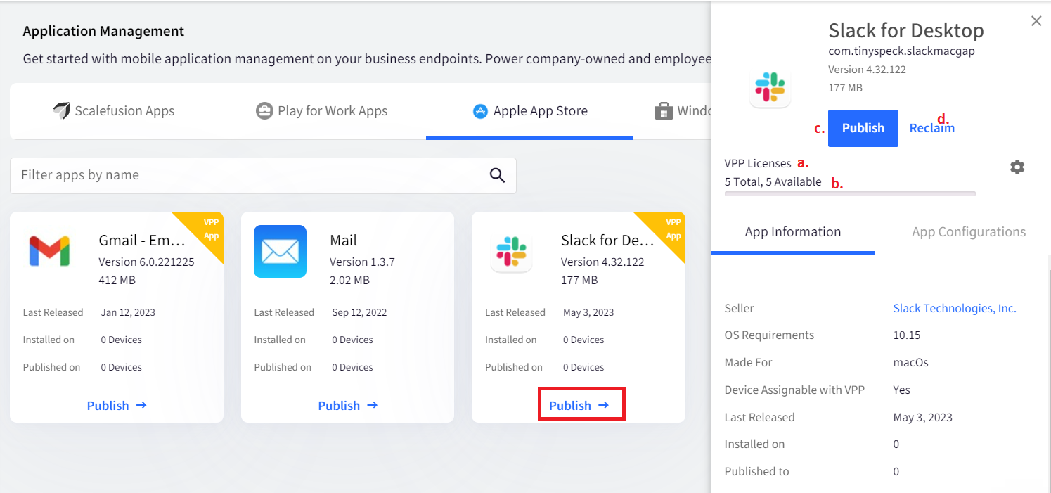The width and height of the screenshot is (1051, 493).
Task: Click the Gmail 'Jan 12, 2023' release date
Action: [128, 312]
